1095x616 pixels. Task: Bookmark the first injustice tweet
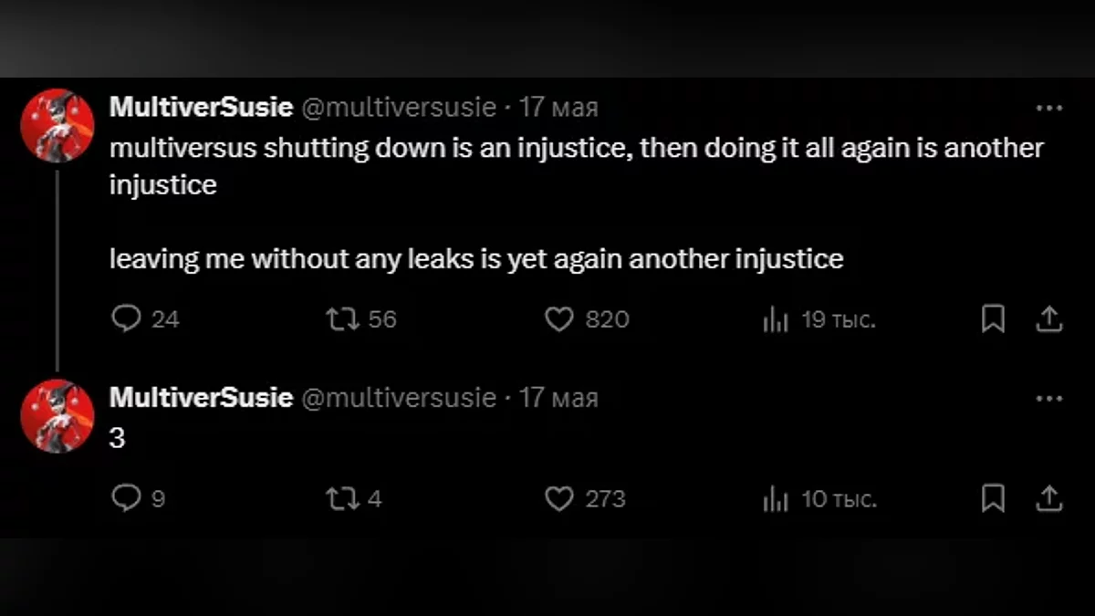pos(993,318)
